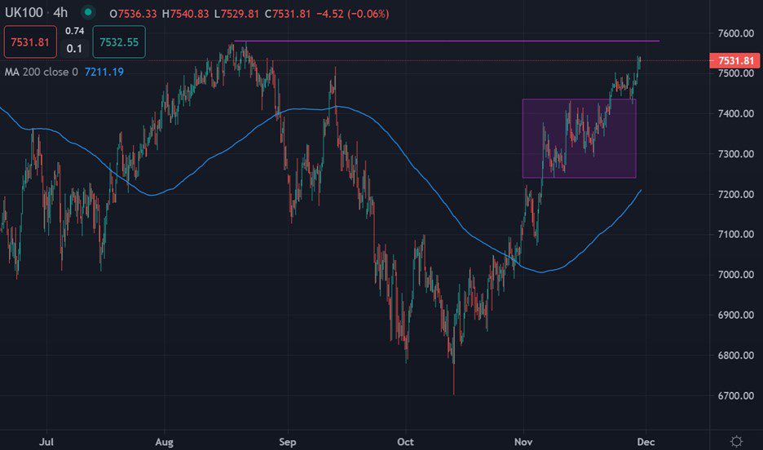Click the MA value 7211.19
Screen dimensions: 763x450
[104, 72]
